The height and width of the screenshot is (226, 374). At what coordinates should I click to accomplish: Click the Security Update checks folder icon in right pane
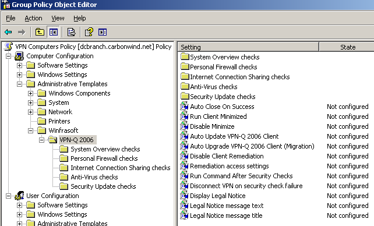(185, 96)
